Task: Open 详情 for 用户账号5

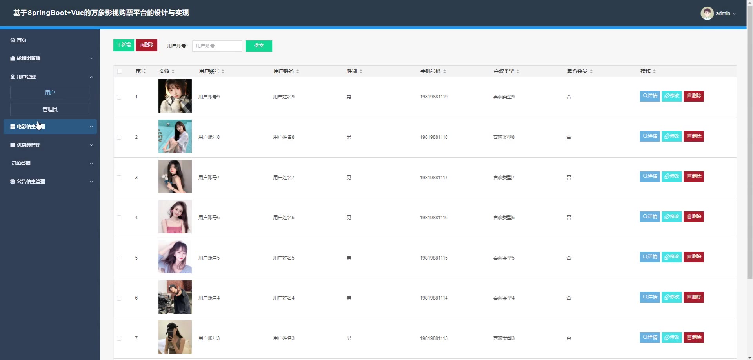Action: (649, 257)
